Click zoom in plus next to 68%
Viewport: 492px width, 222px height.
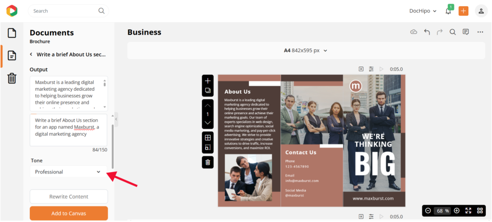pos(456,210)
